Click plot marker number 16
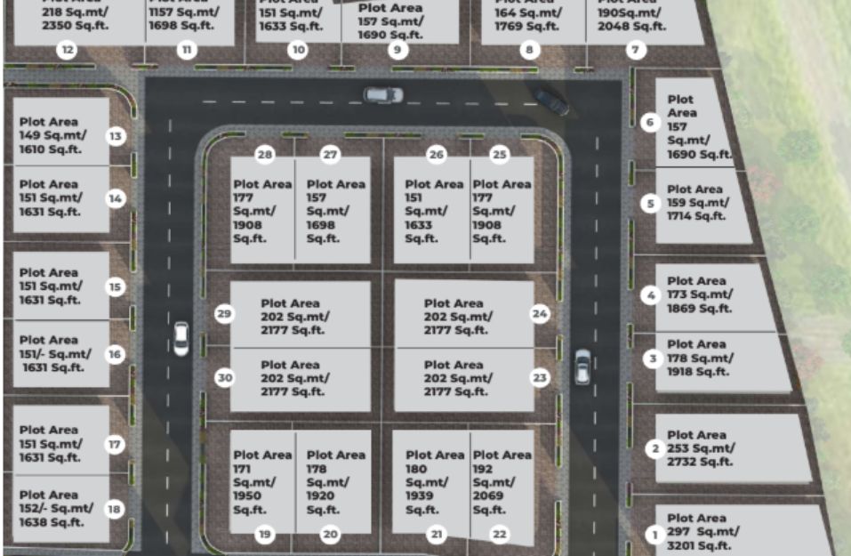The image size is (851, 556). point(115,354)
